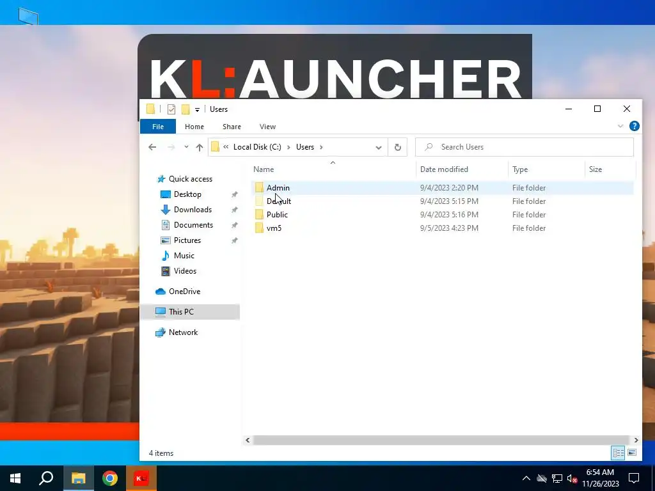Click in the Search Users field

pos(525,147)
